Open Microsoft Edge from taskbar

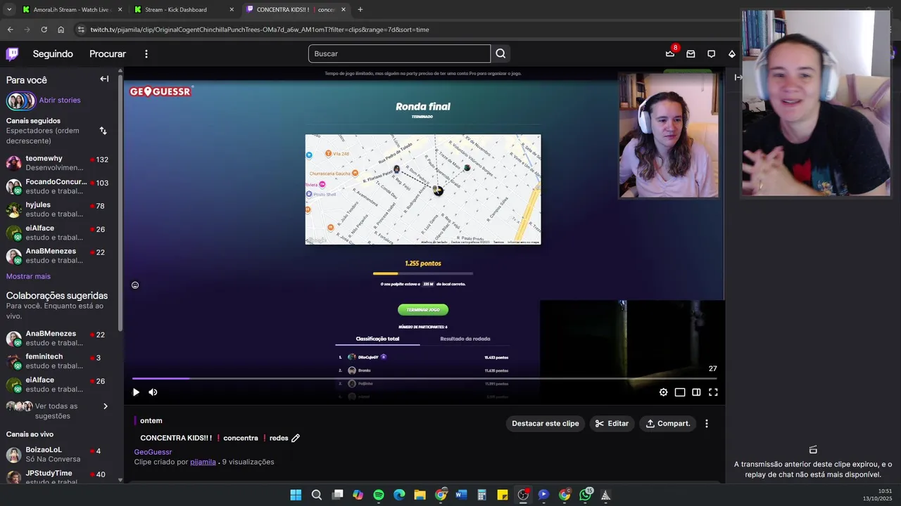click(399, 495)
